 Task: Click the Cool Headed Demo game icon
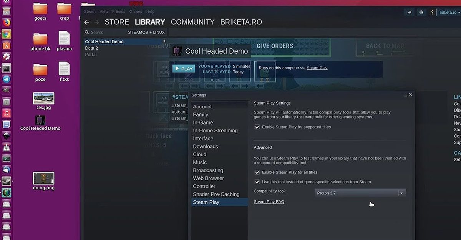(x=177, y=50)
